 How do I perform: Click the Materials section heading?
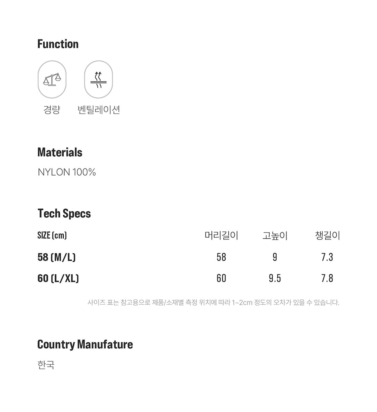click(x=60, y=153)
